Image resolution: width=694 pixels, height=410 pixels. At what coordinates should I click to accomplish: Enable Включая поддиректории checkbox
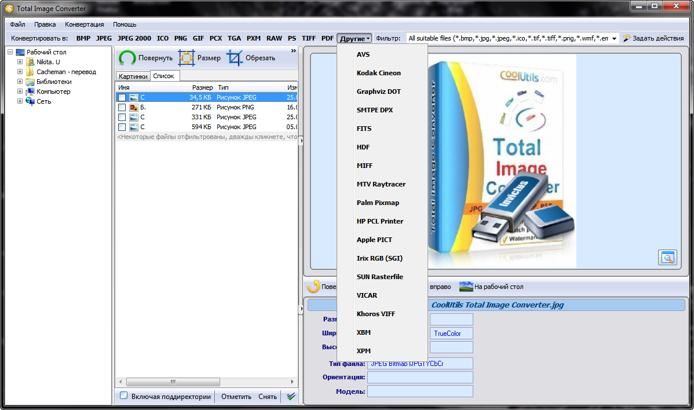point(124,396)
